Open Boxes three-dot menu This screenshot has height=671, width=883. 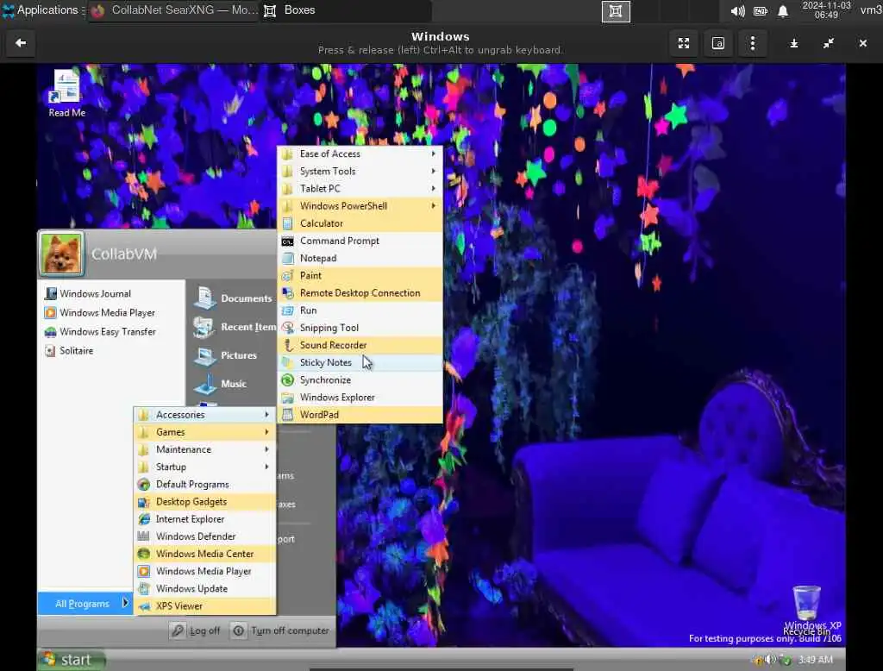pos(752,43)
